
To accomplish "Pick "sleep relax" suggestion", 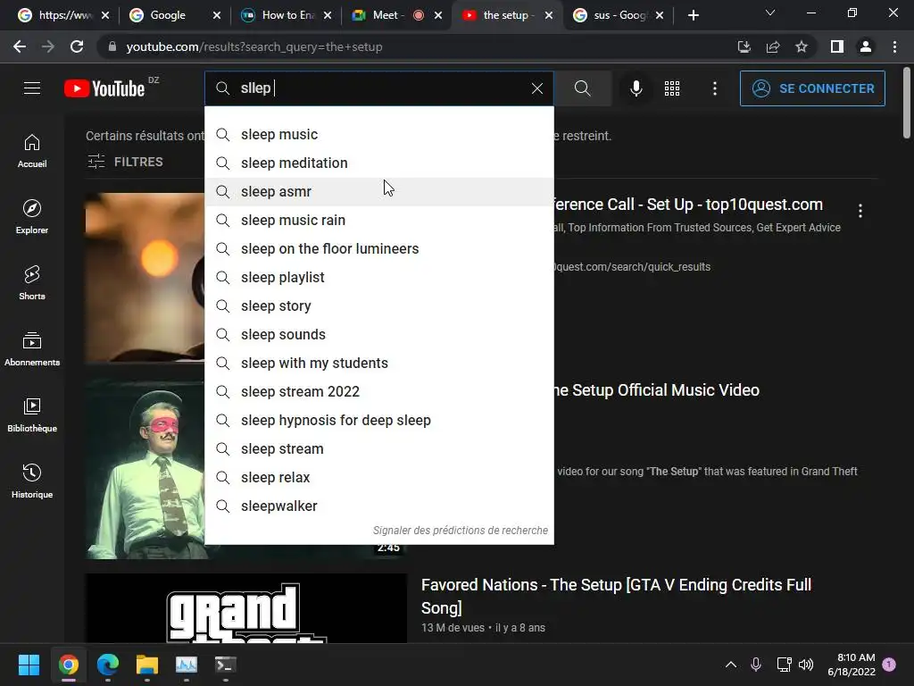I will click(x=379, y=477).
